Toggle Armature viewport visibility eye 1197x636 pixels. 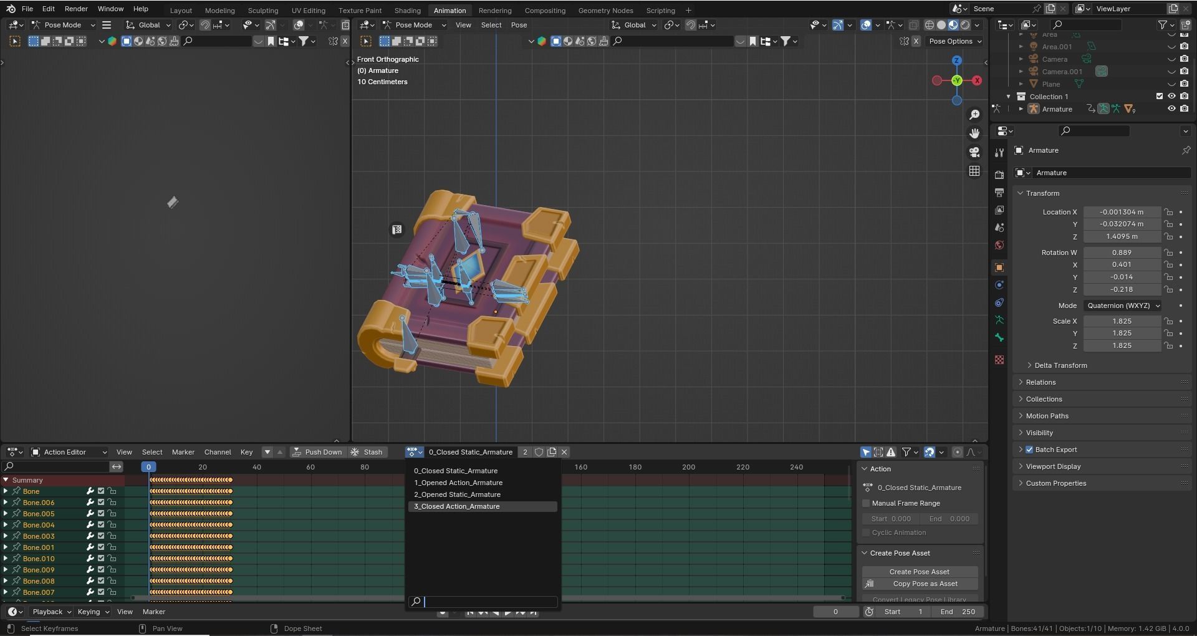coord(1171,108)
